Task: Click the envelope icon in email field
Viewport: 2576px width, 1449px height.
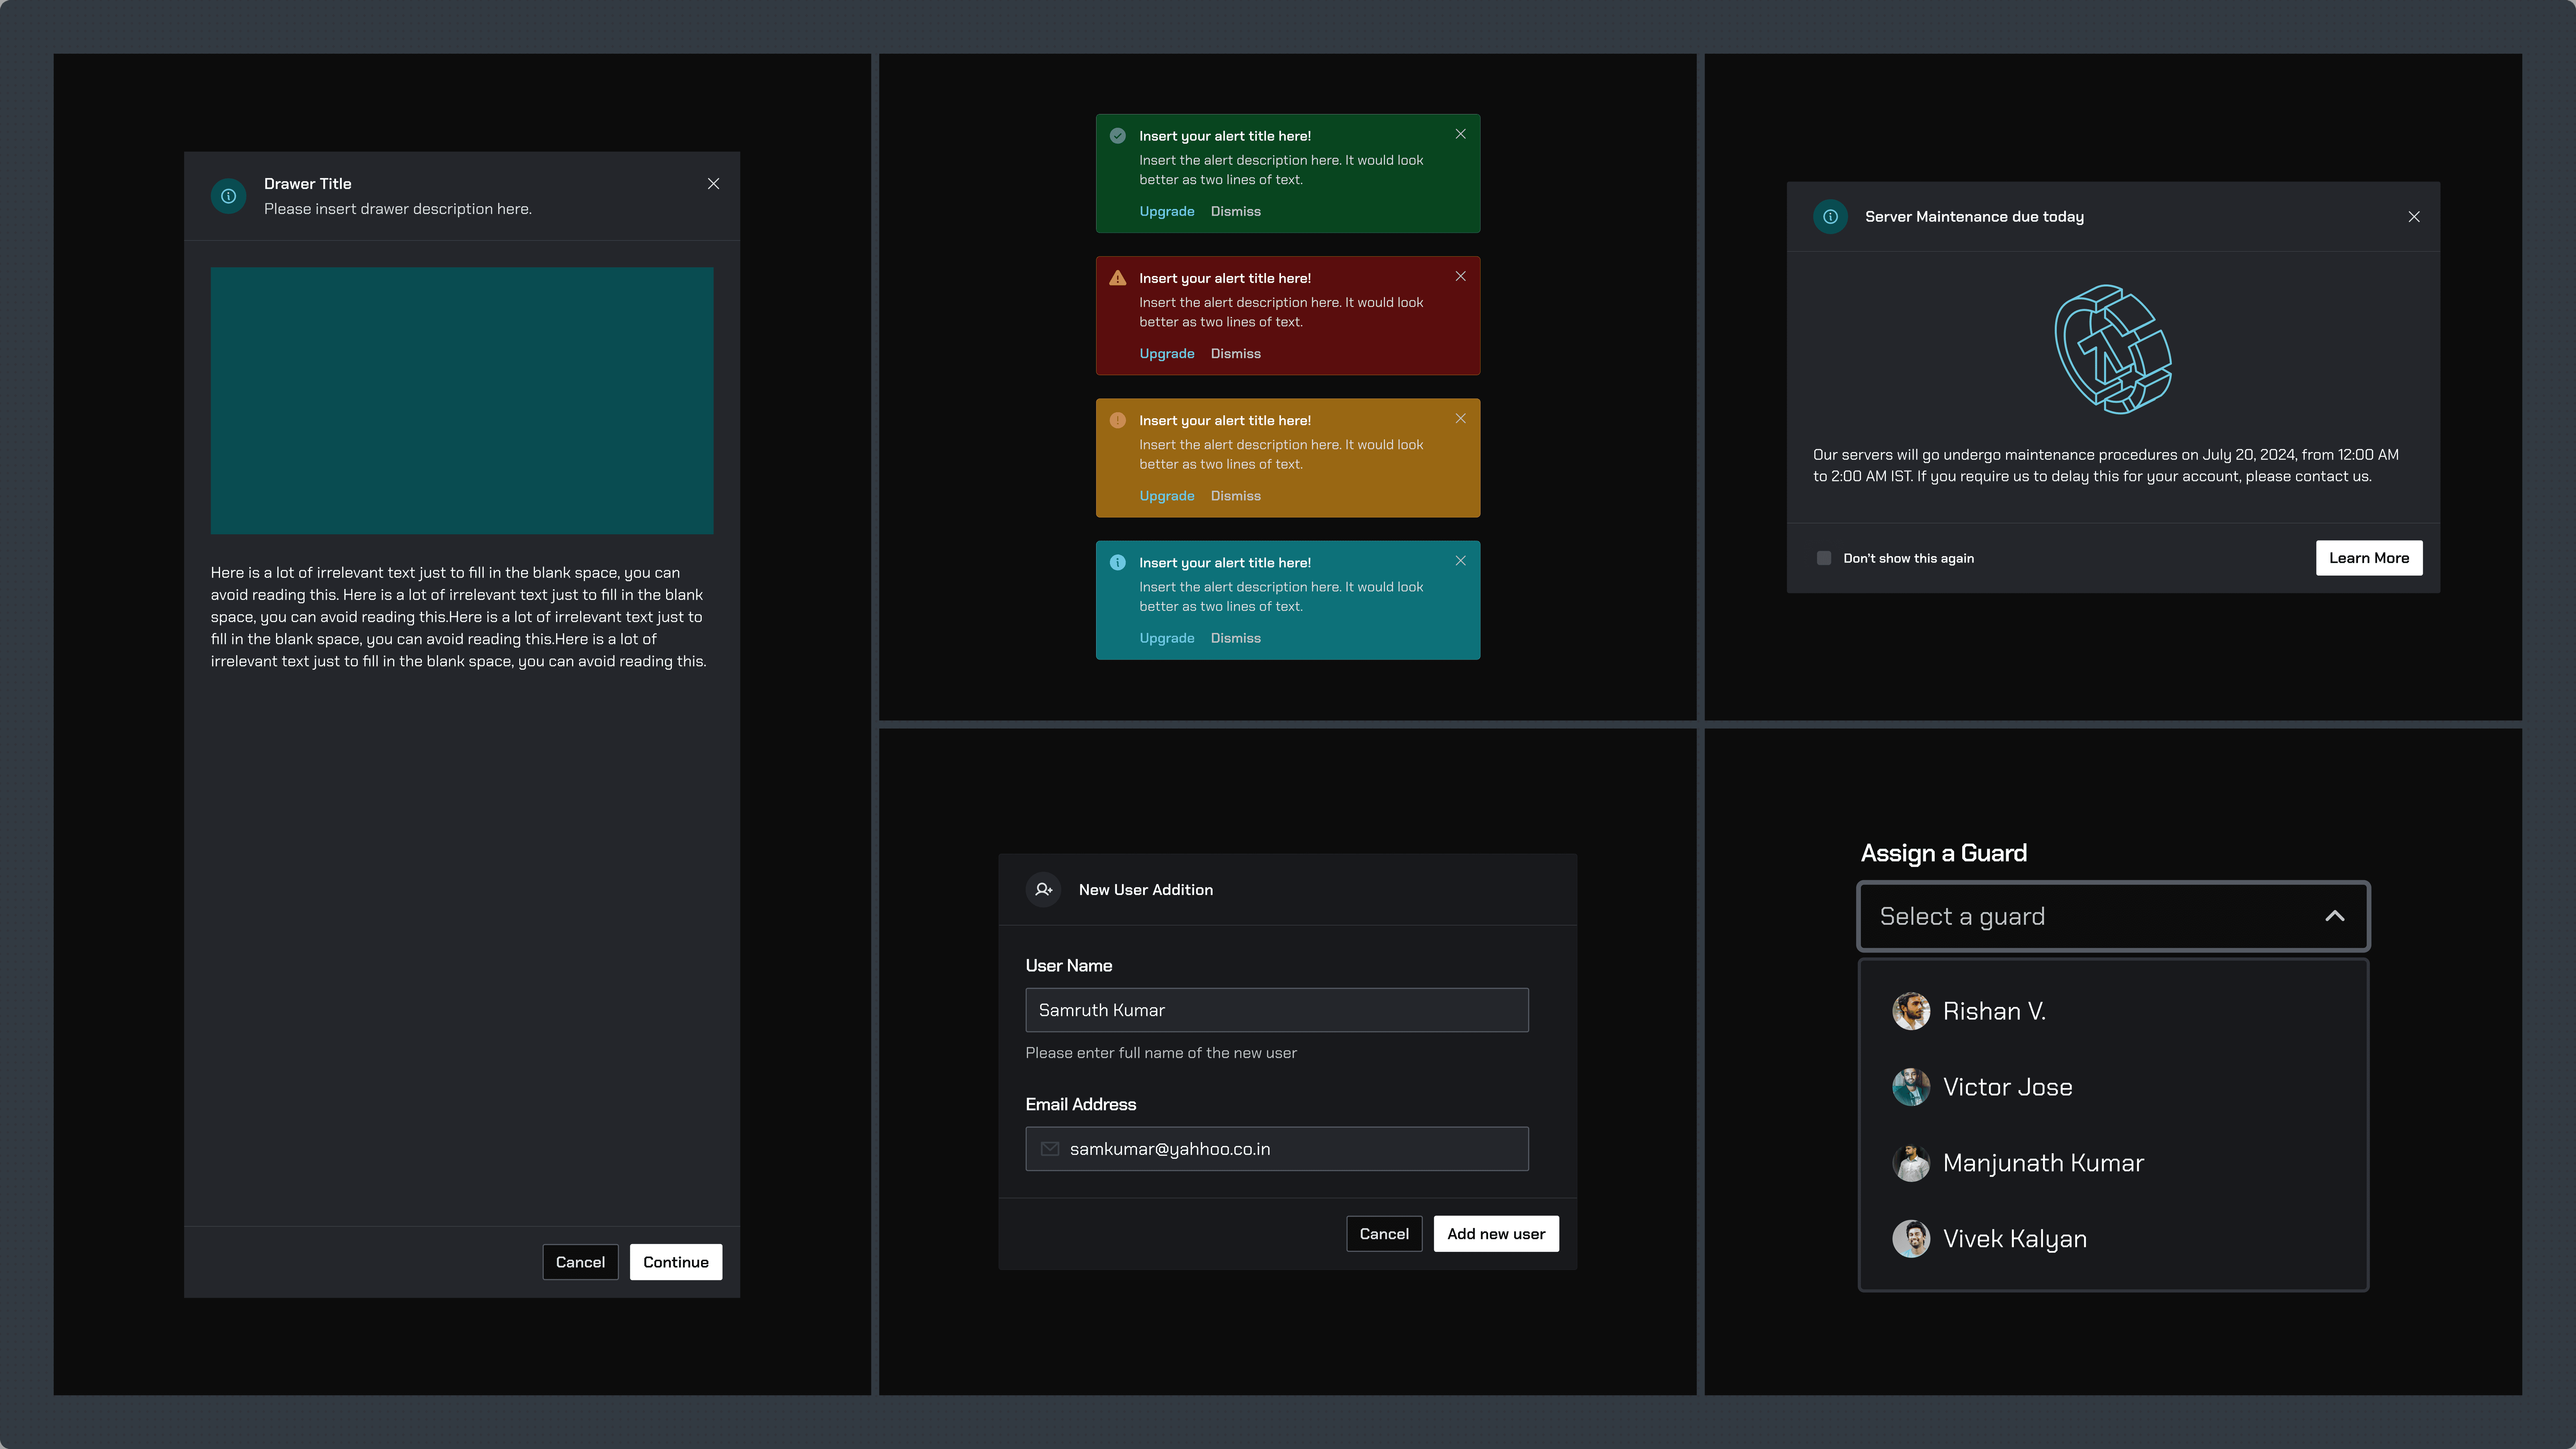Action: 1050,1149
